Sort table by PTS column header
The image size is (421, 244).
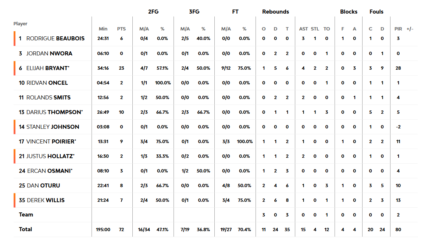point(121,29)
